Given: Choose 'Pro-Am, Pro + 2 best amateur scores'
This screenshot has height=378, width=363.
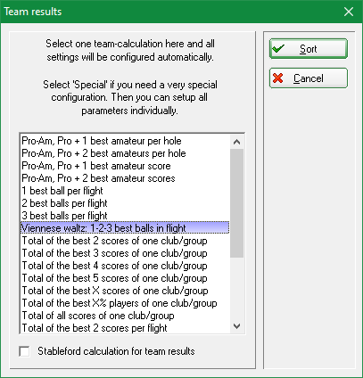Looking at the screenshot, I should point(125,178).
